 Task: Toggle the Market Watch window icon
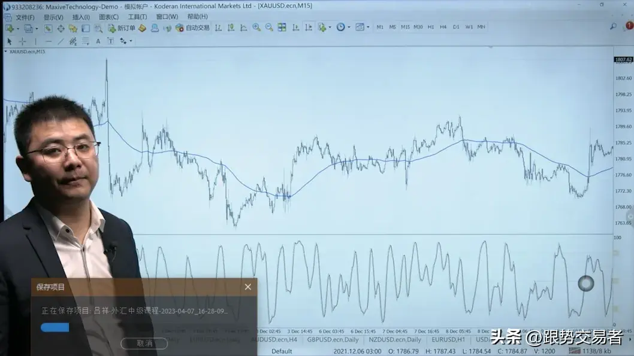[x=48, y=28]
